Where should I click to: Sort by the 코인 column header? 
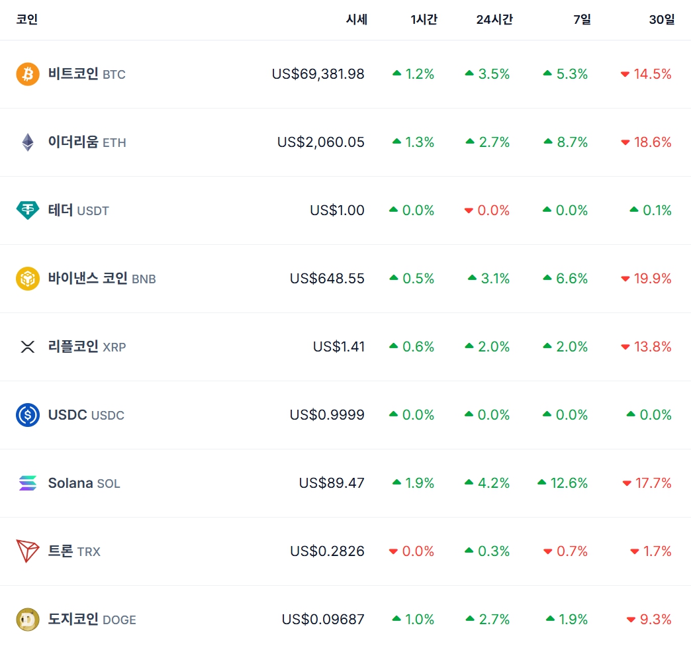click(x=27, y=19)
